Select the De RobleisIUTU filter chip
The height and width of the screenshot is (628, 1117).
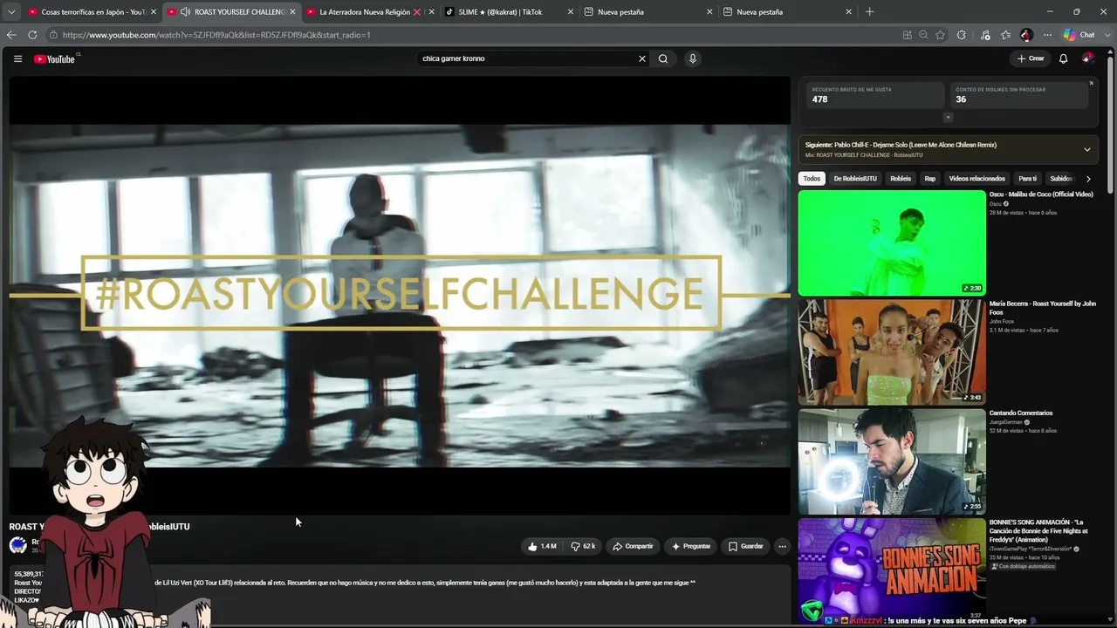point(855,179)
